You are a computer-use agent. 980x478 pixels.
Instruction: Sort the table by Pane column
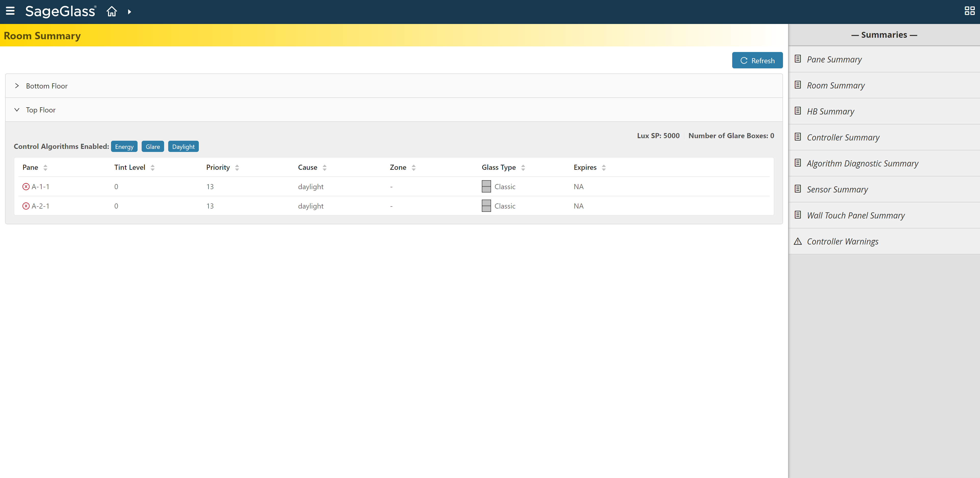pos(45,167)
